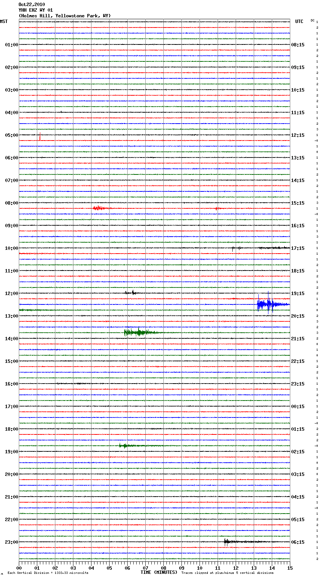Select the 04:00 MST hour label
The width and height of the screenshot is (320, 578).
tap(11, 113)
